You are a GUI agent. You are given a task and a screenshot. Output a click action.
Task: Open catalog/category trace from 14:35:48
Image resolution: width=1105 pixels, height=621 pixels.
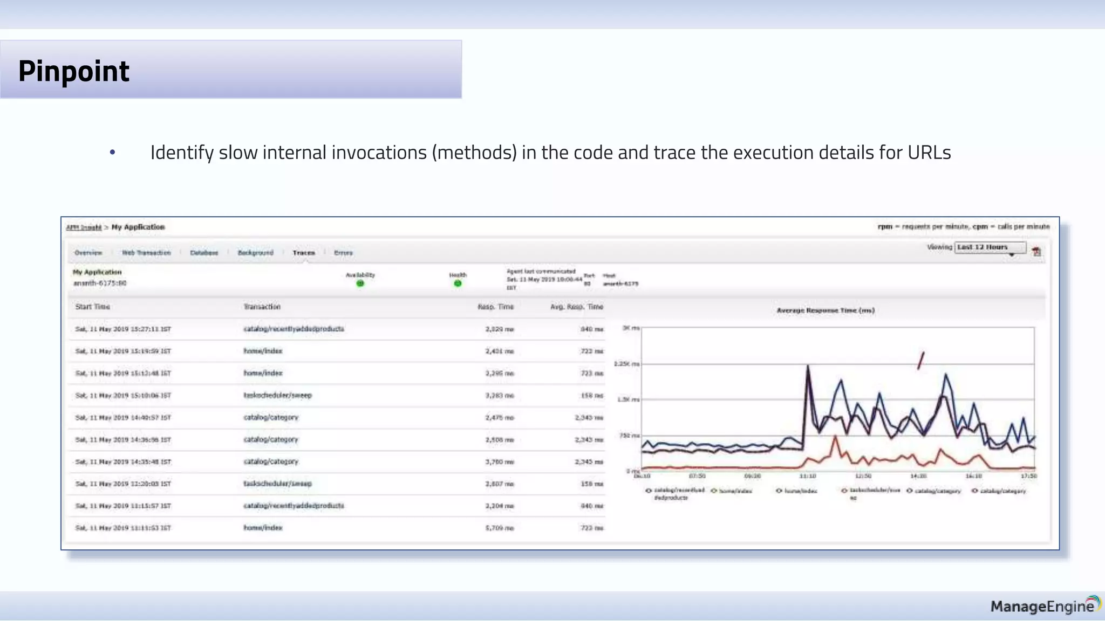[271, 461]
